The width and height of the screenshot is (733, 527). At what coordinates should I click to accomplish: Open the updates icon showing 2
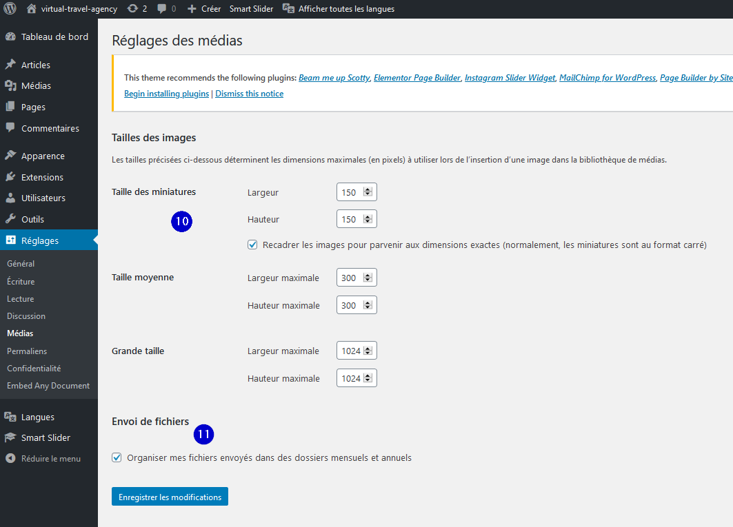[132, 8]
